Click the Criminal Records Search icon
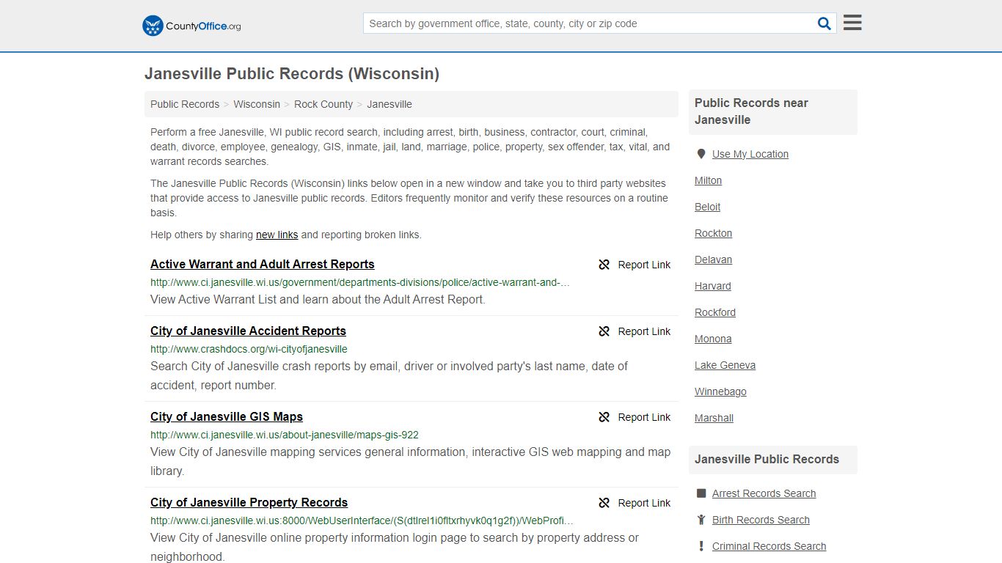The width and height of the screenshot is (1002, 563). coord(701,546)
